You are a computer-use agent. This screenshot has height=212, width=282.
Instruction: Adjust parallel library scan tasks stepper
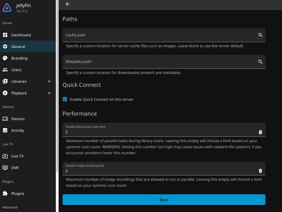(260, 132)
